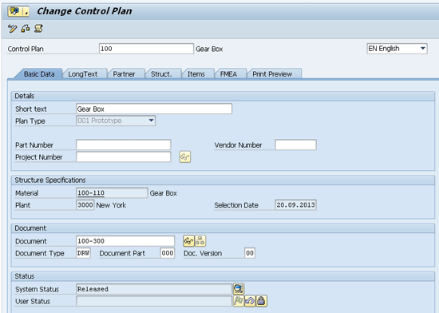Viewport: 439px width, 313px height.
Task: Click the System Status details magnifier icon
Action: click(x=239, y=289)
